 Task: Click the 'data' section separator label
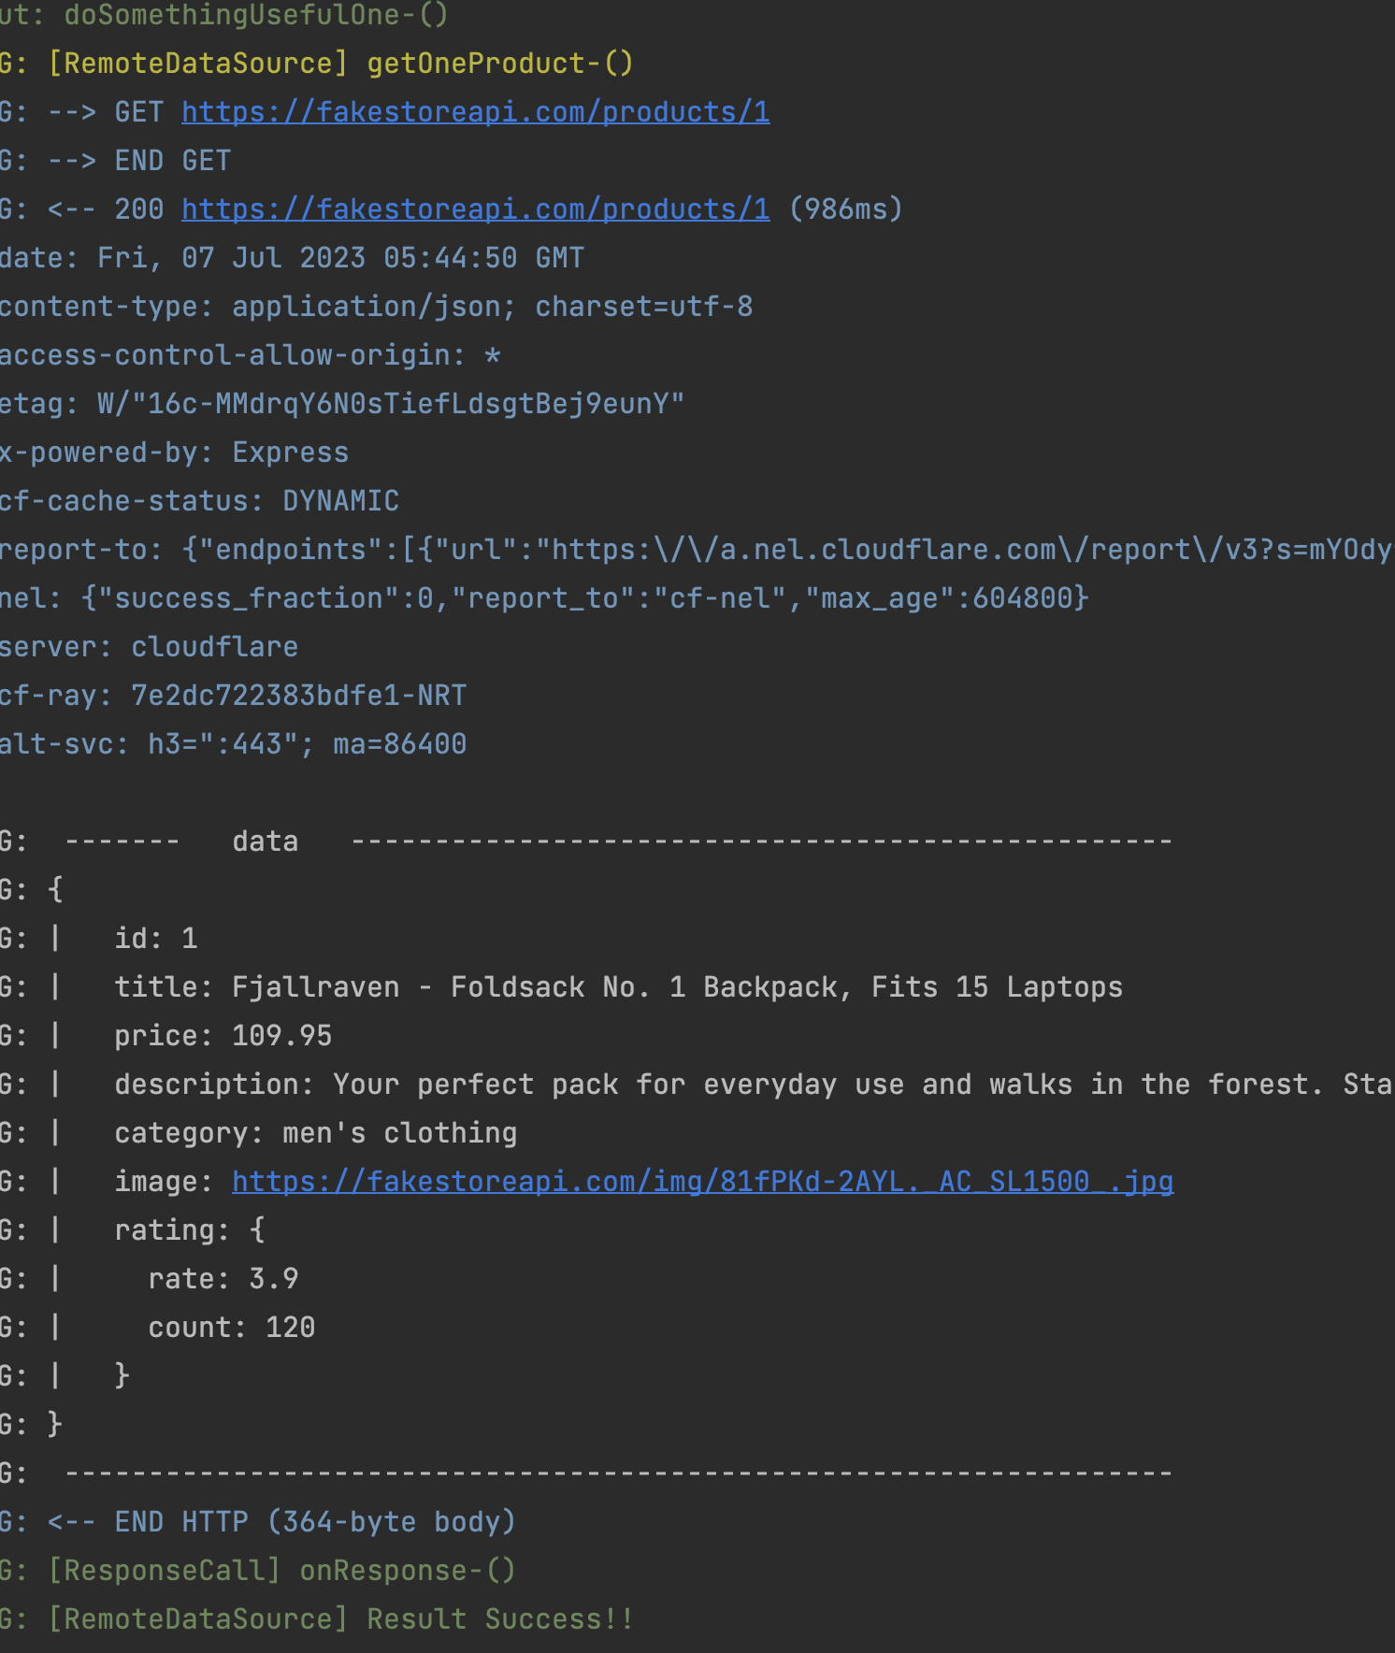(265, 841)
